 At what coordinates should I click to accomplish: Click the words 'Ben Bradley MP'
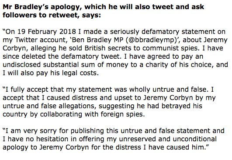click(98, 40)
